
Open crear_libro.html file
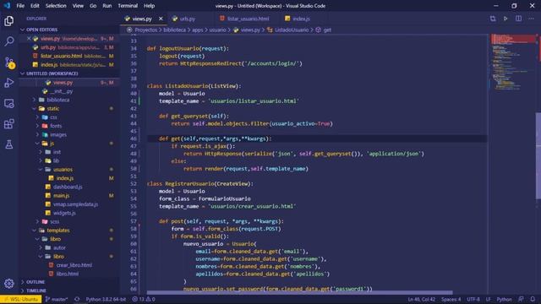click(x=74, y=265)
